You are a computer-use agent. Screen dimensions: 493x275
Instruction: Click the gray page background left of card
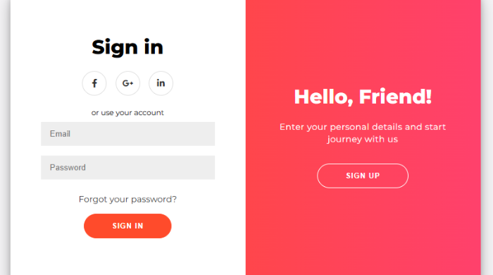tap(5, 137)
